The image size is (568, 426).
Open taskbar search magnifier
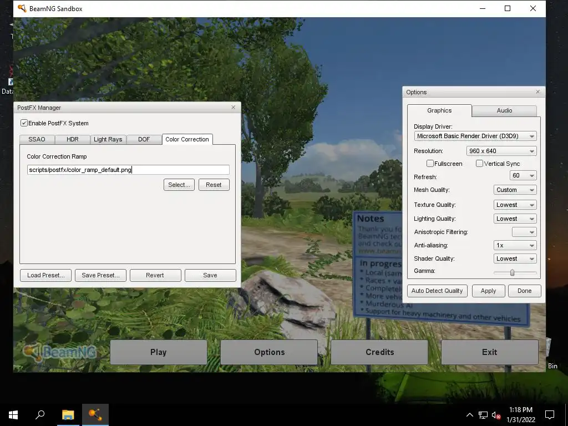[40, 415]
